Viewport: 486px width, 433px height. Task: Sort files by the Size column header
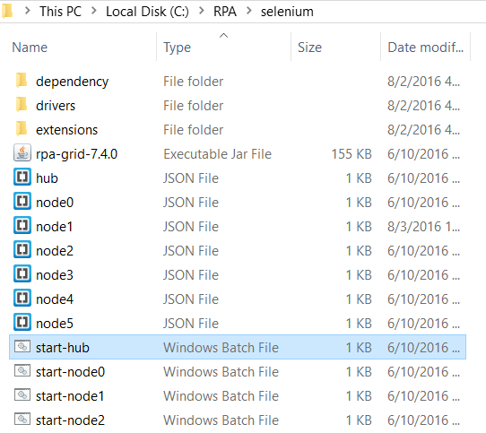tap(336, 48)
